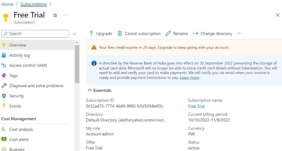Click the wrench Diagnose icon
This screenshot has height=151, width=282.
(4, 86)
